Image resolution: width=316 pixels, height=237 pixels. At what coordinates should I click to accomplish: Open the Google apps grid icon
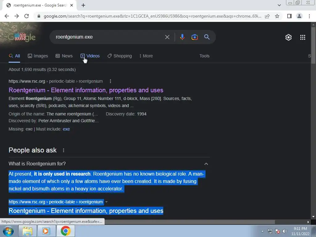click(x=303, y=37)
